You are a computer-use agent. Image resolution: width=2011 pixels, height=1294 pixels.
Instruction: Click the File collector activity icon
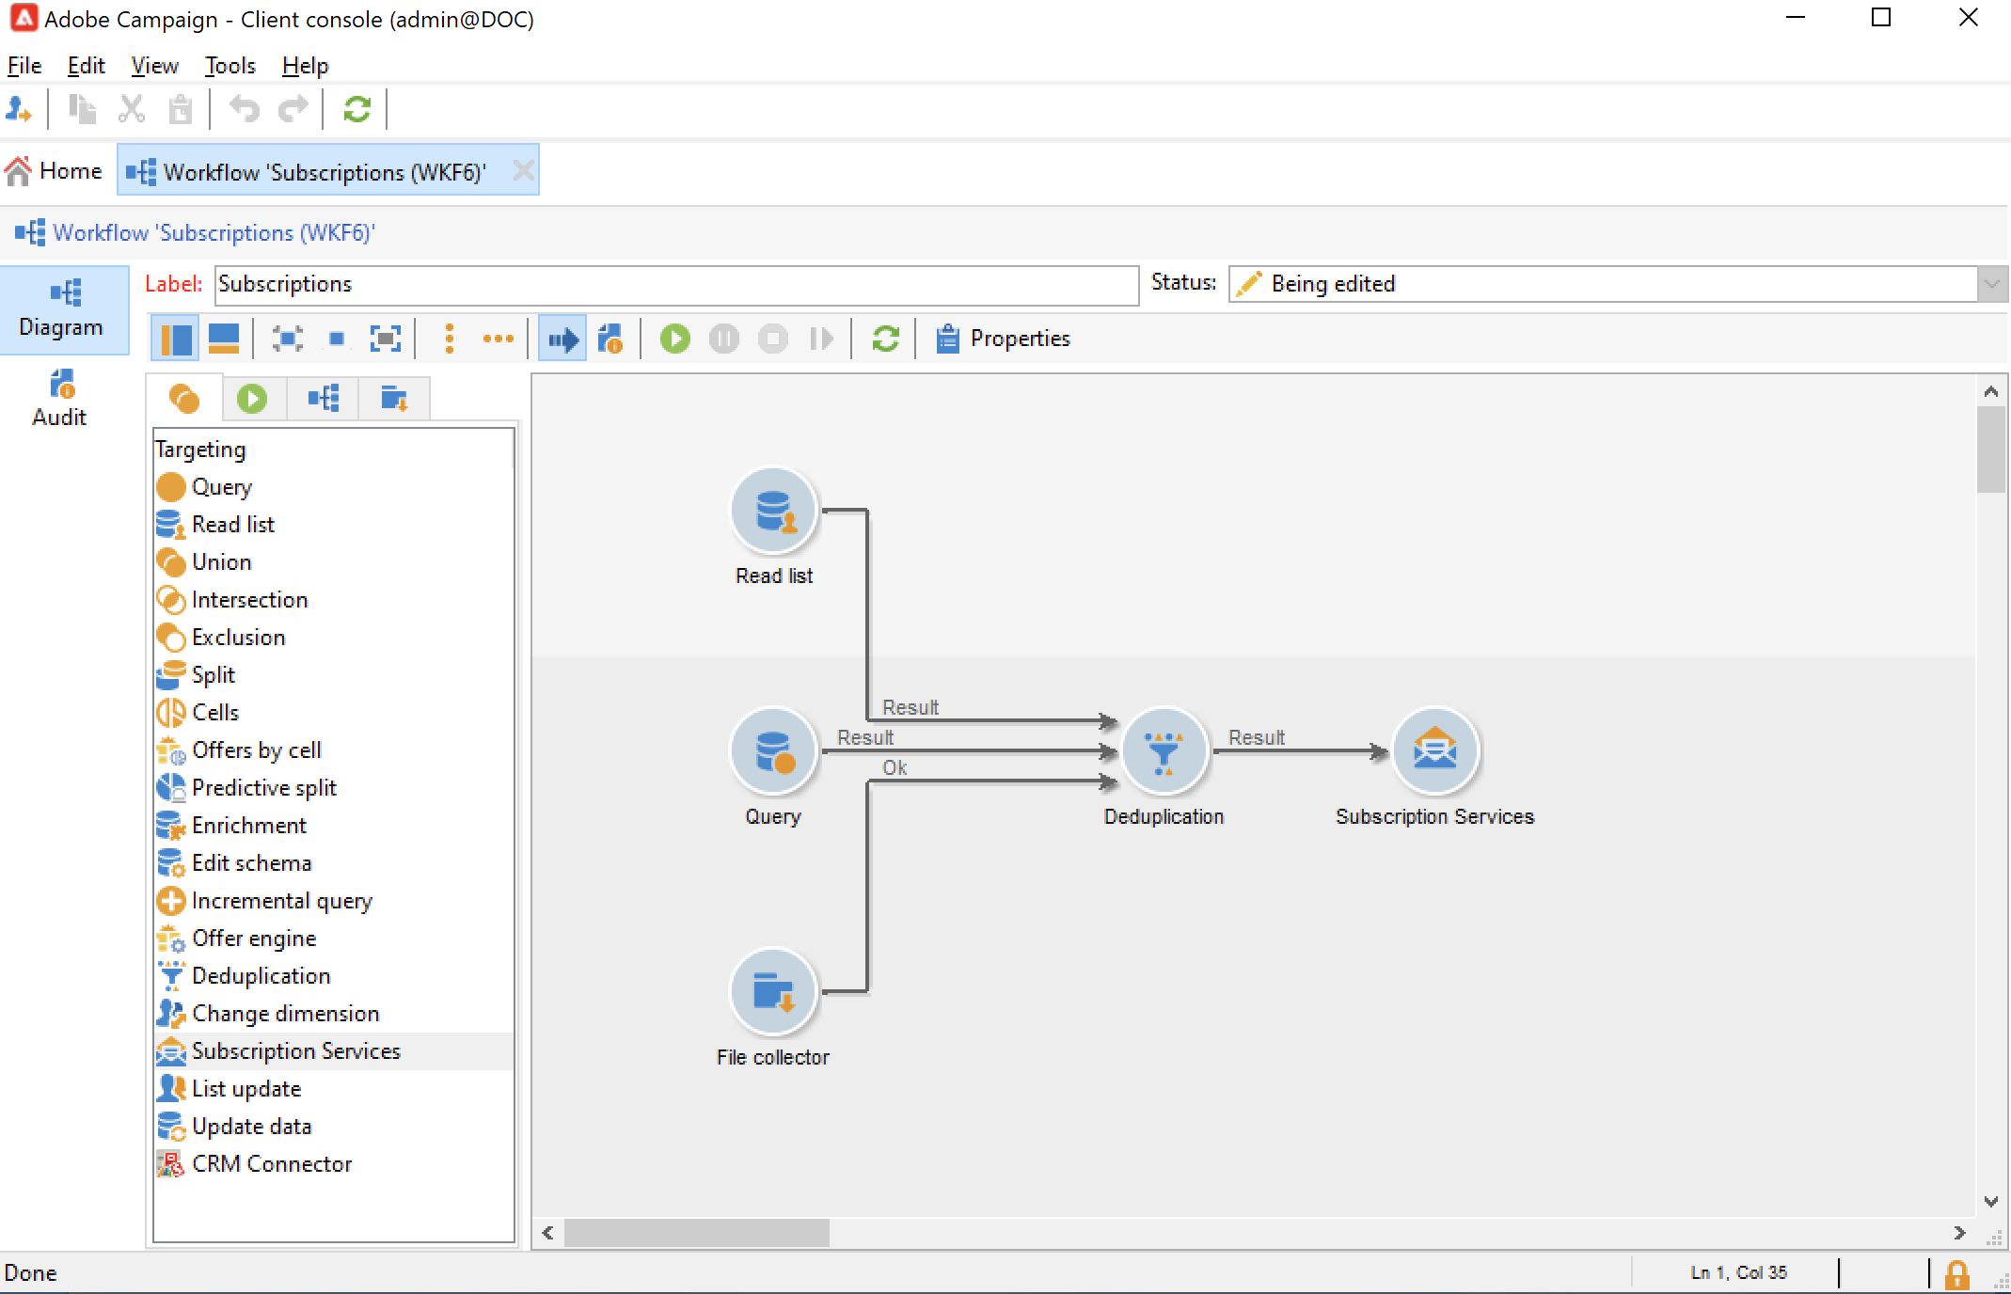(x=772, y=991)
